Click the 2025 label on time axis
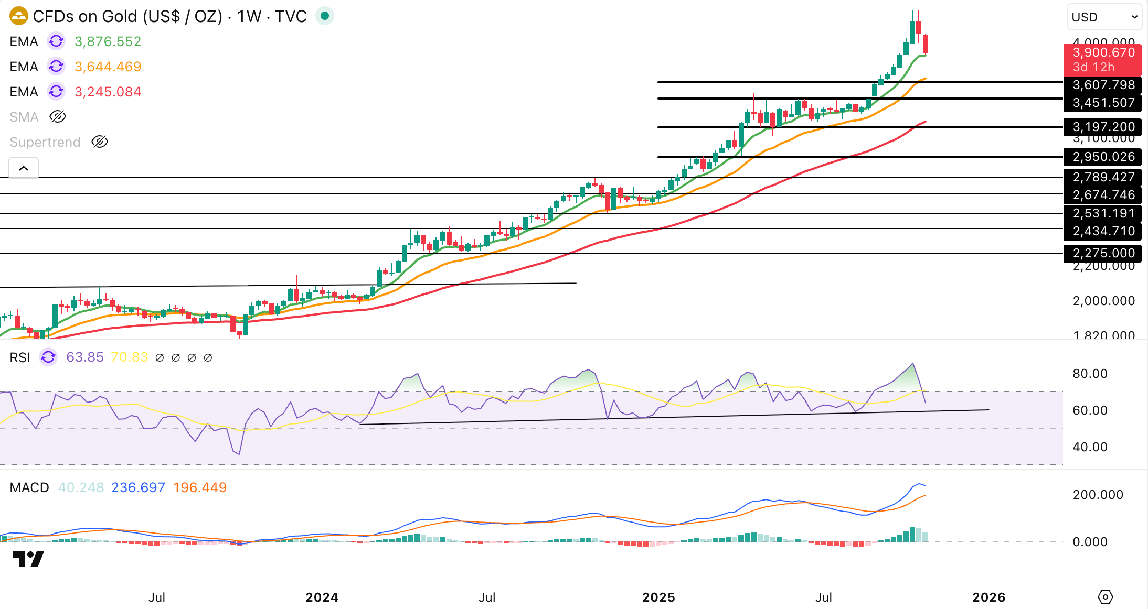 (x=658, y=597)
